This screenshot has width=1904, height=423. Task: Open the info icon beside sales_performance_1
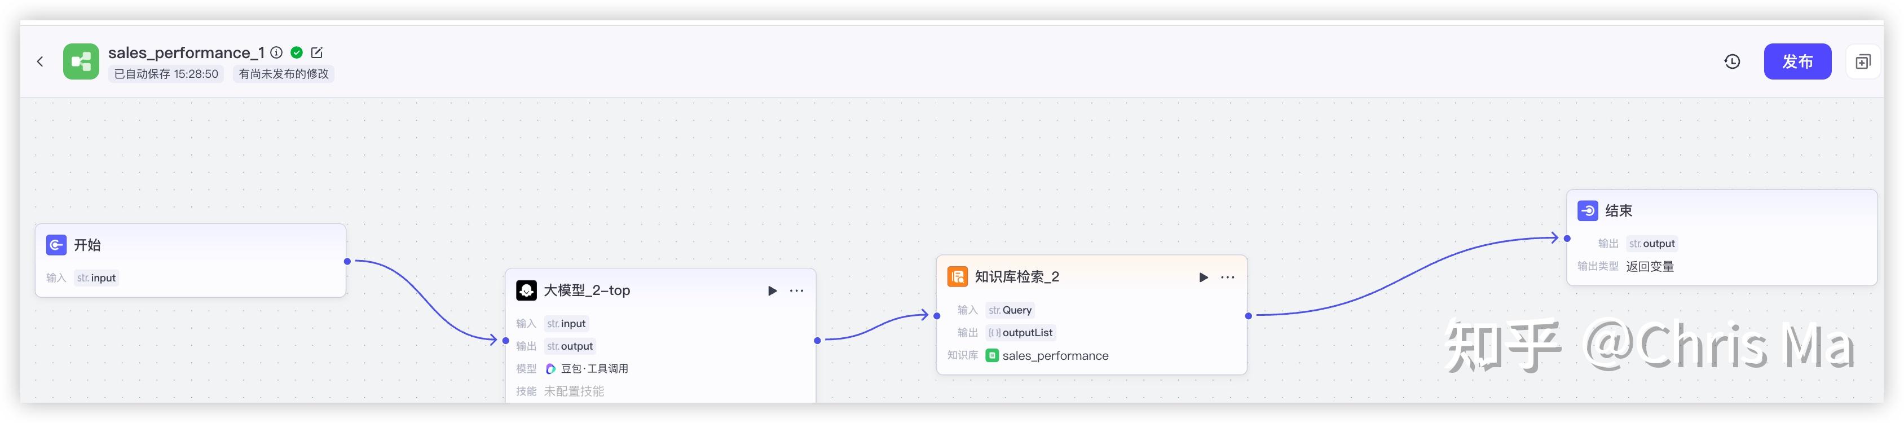point(276,52)
